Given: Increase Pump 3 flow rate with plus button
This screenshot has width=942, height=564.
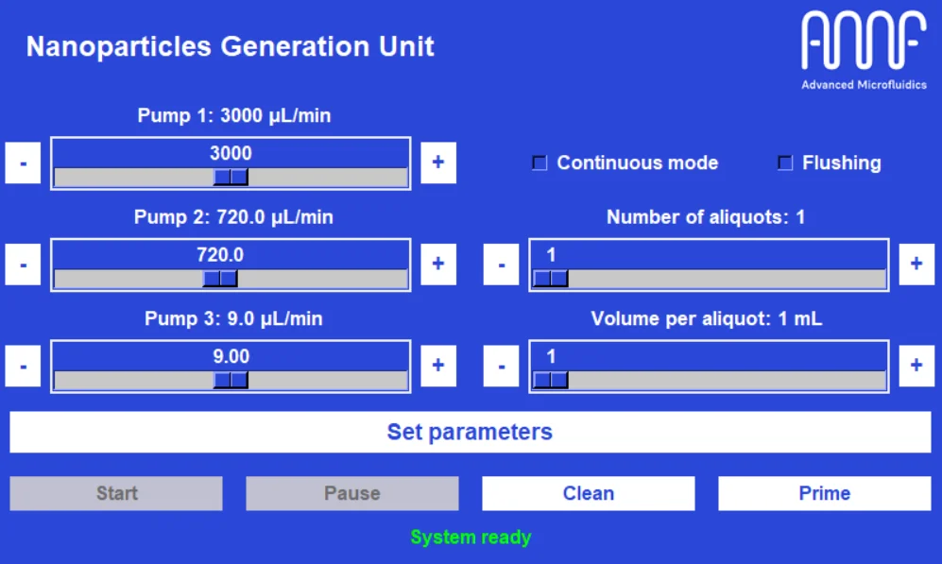Looking at the screenshot, I should [x=437, y=366].
